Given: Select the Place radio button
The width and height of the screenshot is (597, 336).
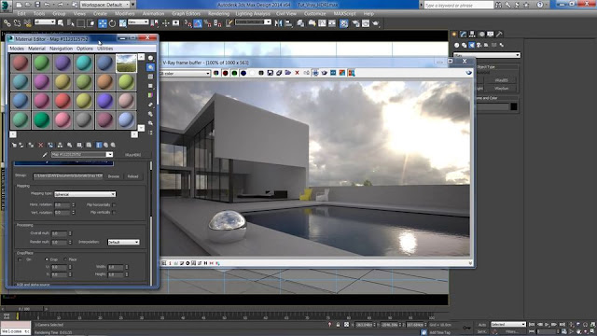Looking at the screenshot, I should click(x=65, y=259).
